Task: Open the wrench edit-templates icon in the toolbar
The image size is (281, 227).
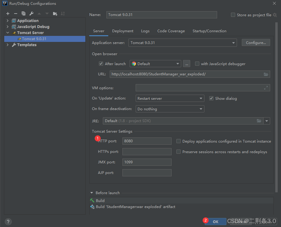Action: tap(31, 14)
